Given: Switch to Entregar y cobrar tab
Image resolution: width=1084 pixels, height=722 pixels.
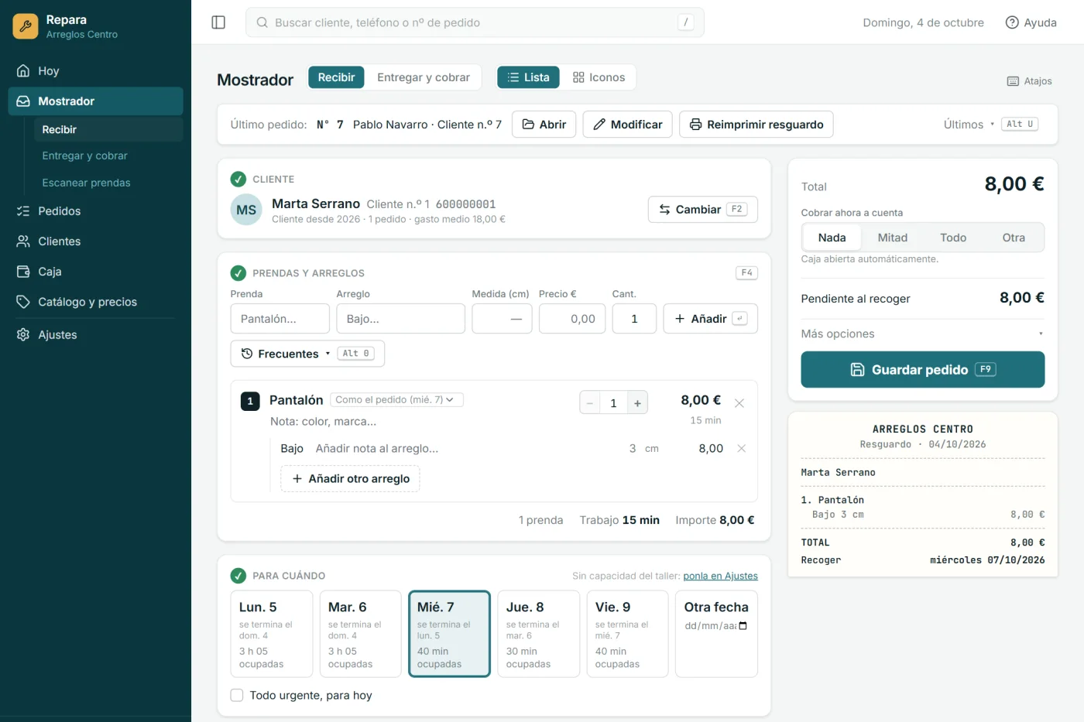Looking at the screenshot, I should point(424,77).
